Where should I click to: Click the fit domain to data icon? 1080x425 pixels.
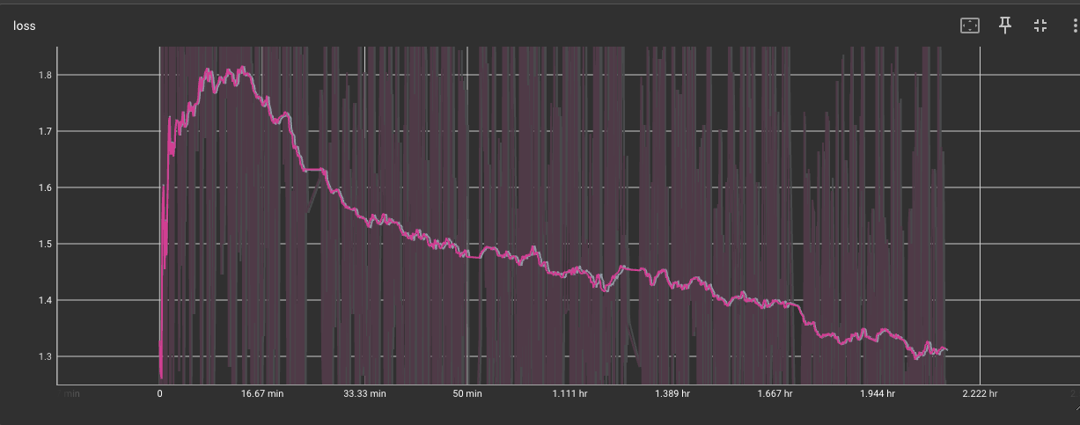point(969,26)
